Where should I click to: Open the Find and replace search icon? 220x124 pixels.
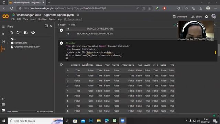coord(3,34)
